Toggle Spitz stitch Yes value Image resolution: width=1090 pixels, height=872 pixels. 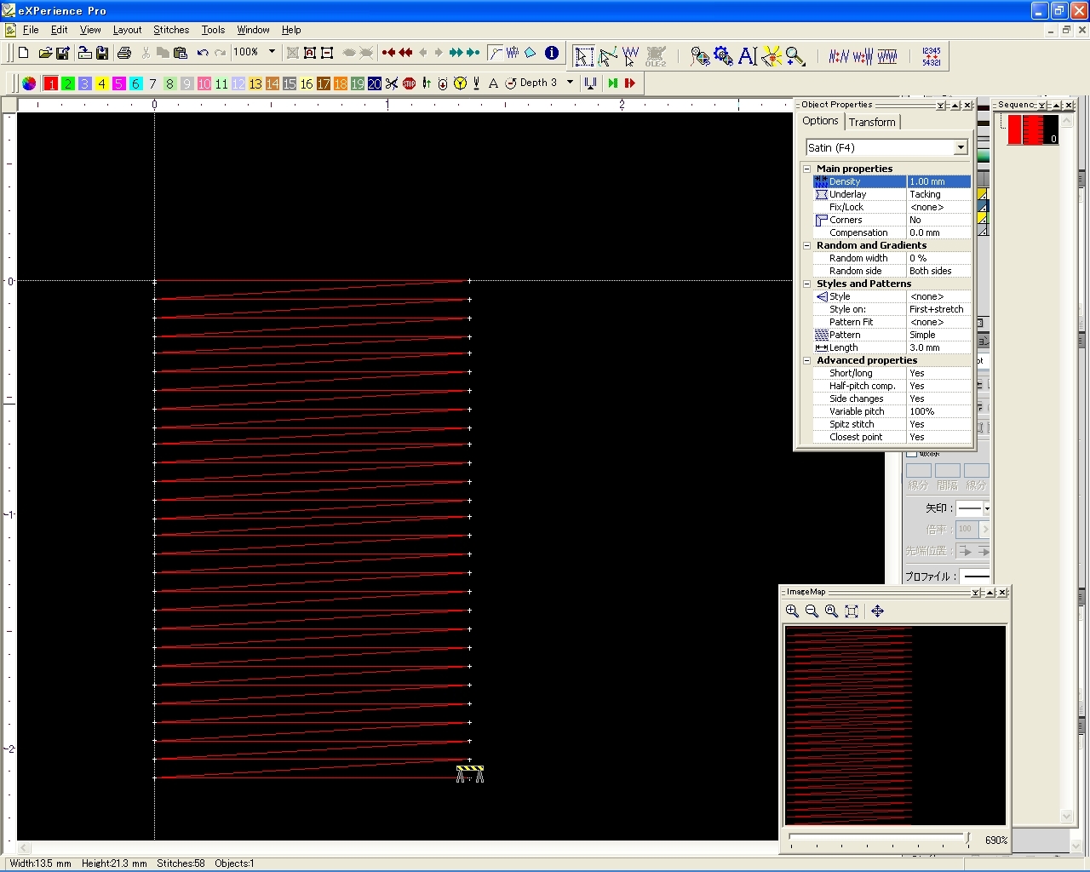(938, 424)
